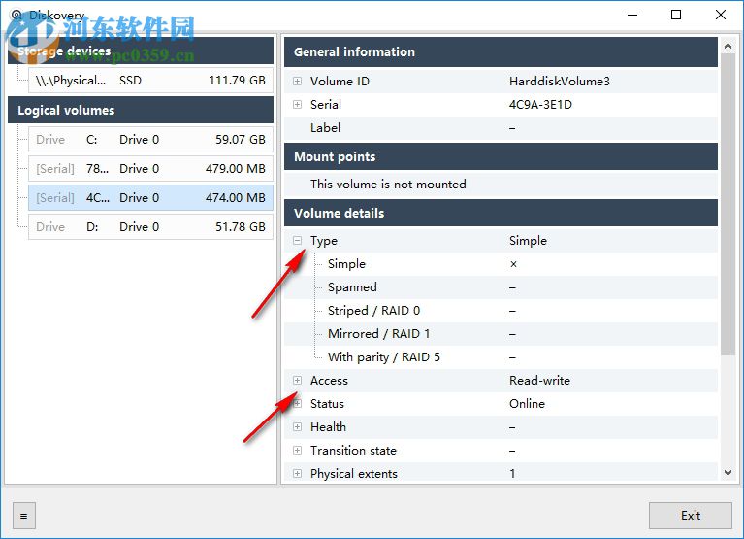The height and width of the screenshot is (539, 744).
Task: Click the Online status value
Action: coord(527,404)
